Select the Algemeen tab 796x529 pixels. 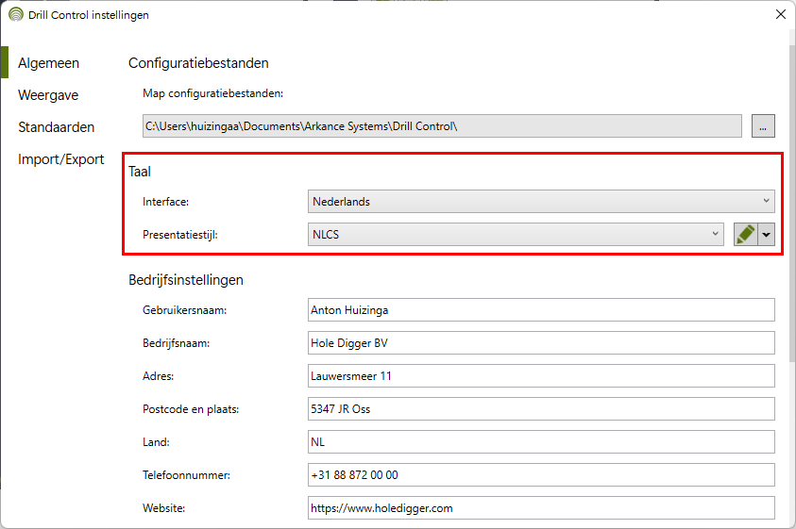49,63
